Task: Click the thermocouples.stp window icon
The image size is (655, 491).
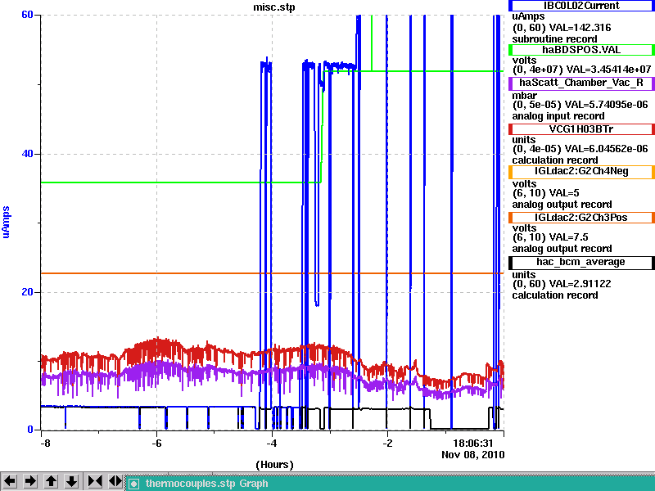Action: pyautogui.click(x=133, y=484)
